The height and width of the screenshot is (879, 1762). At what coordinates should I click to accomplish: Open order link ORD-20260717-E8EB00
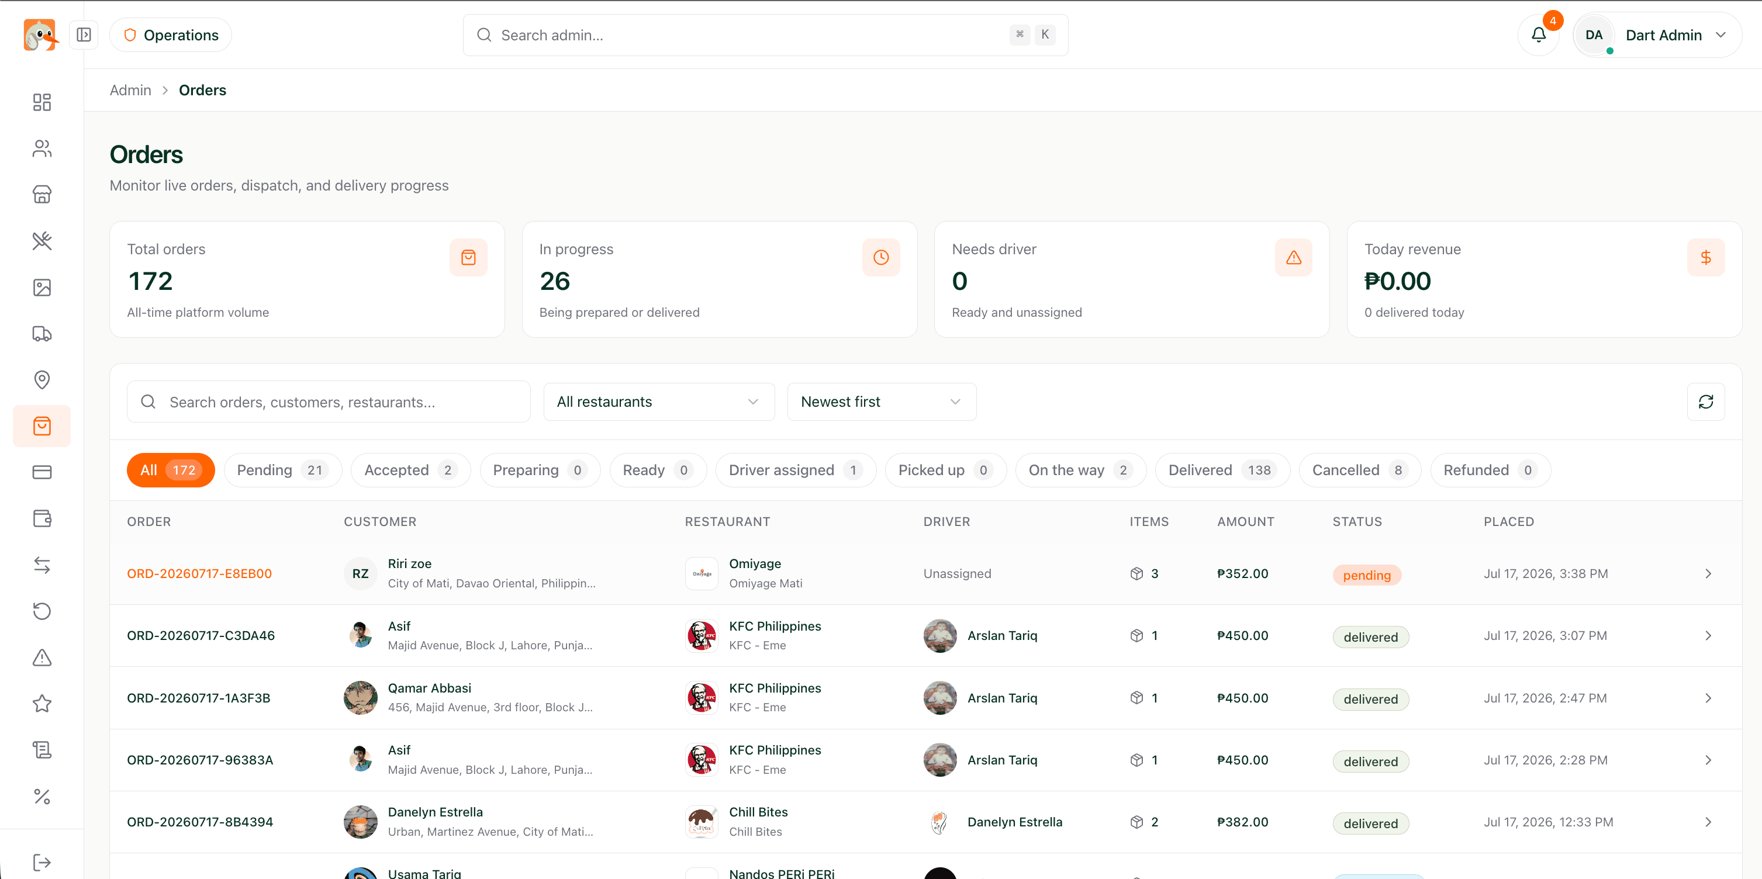(x=199, y=574)
